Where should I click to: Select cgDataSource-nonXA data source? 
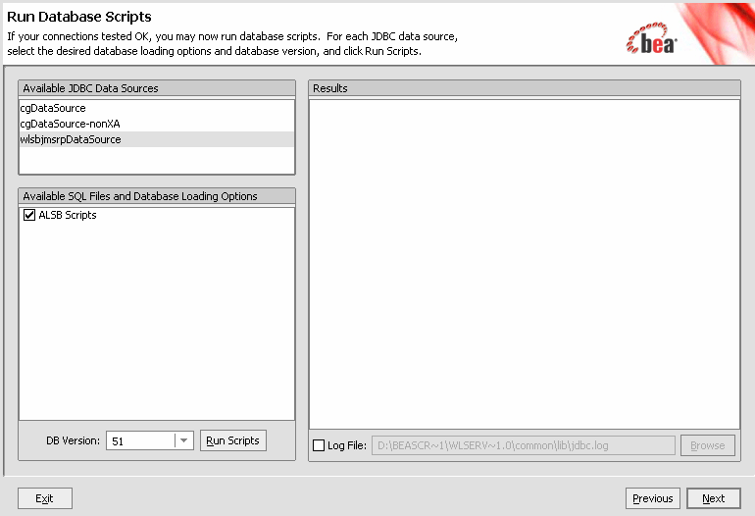pos(157,124)
